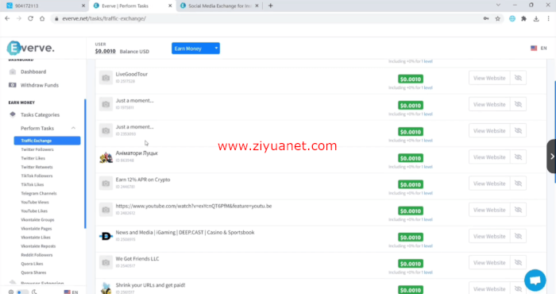This screenshot has height=294, width=556.
Task: Select Twitter Followers task type
Action: tap(37, 149)
